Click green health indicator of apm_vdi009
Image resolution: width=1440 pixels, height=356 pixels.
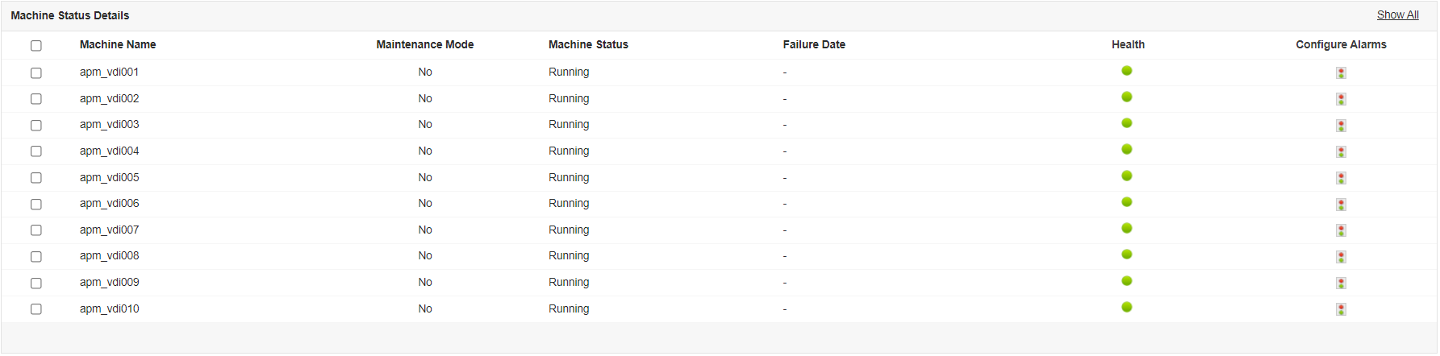click(1127, 281)
